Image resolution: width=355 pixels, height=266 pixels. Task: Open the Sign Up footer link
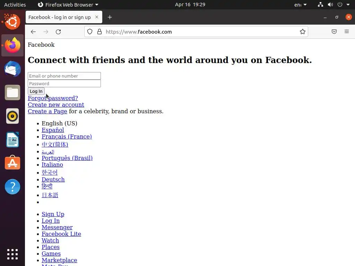click(x=53, y=214)
